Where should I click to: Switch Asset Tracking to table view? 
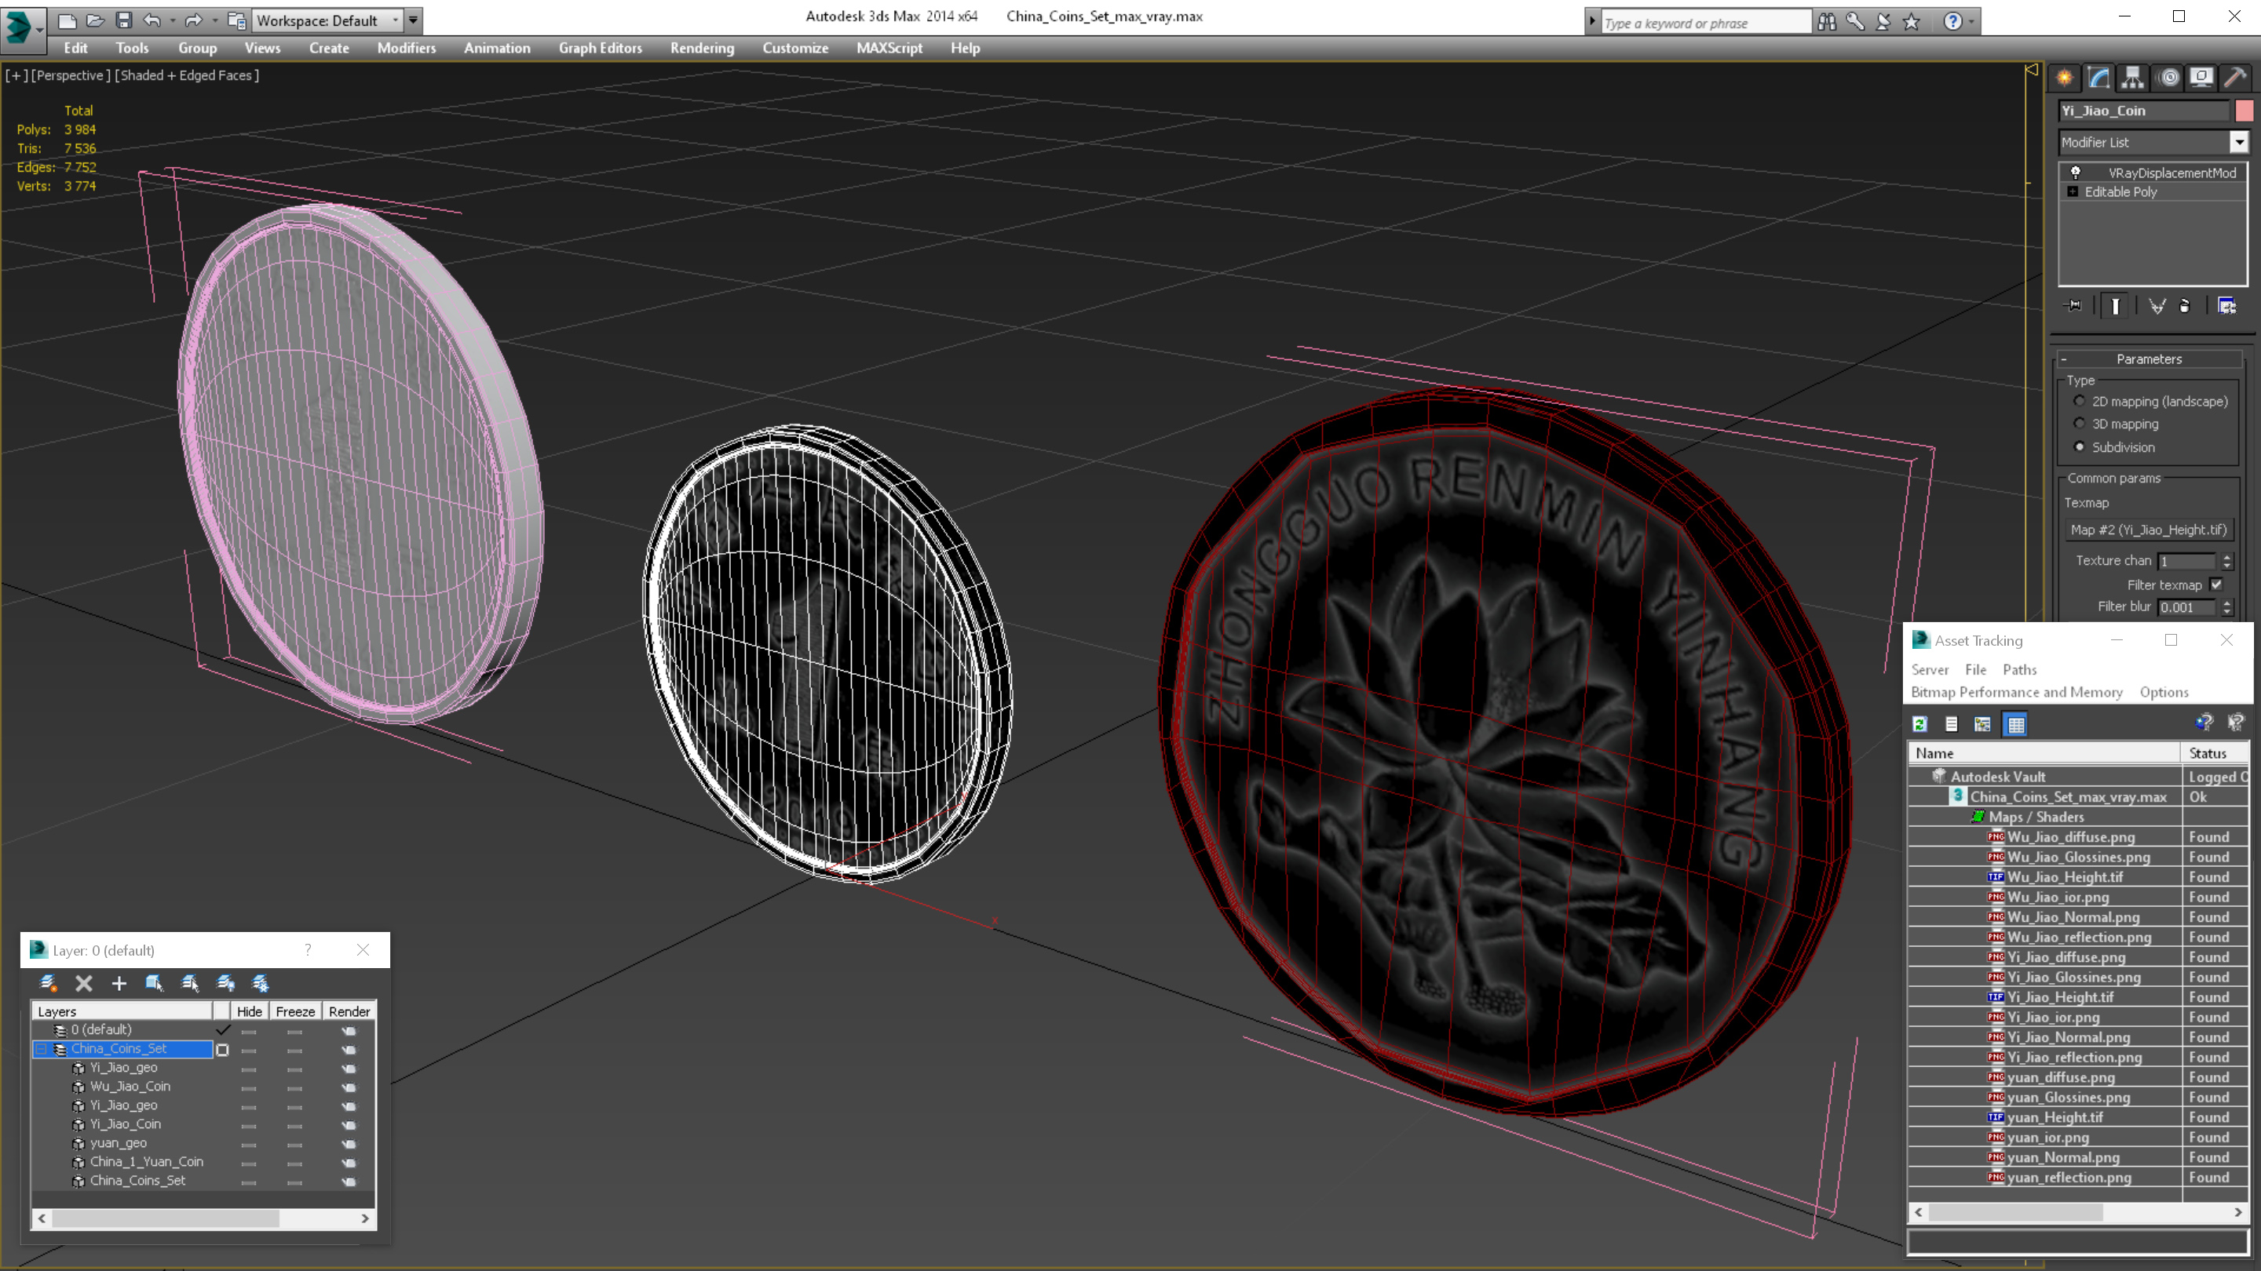point(2016,724)
